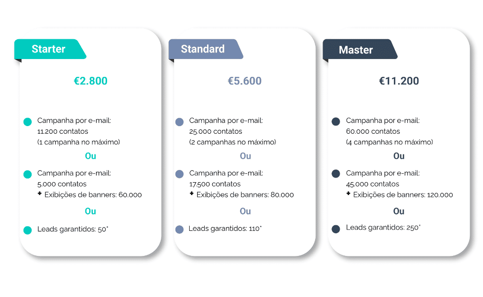Select teal bullet next to Leads garantidos: 50
The height and width of the screenshot is (297, 483).
(x=27, y=230)
